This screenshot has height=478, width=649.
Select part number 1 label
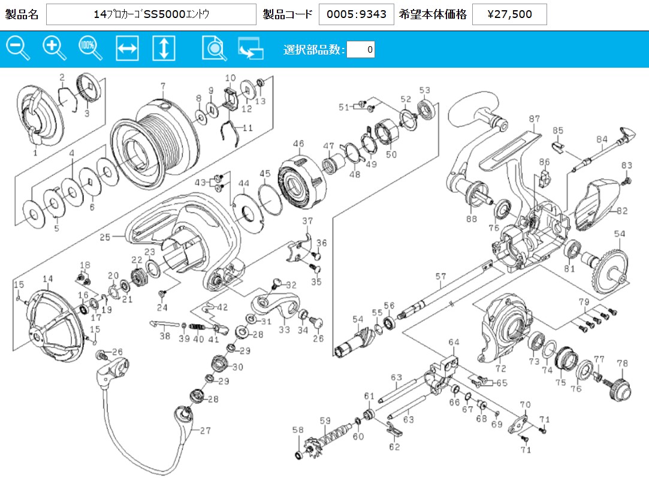pyautogui.click(x=35, y=153)
